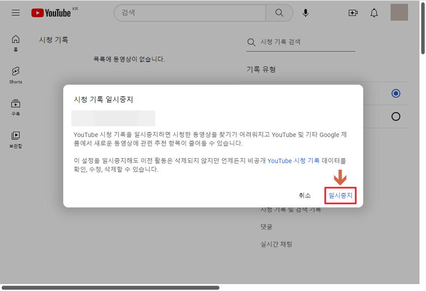Viewport: 426px width, 291px height.
Task: Select the second history type radio button
Action: coord(396,116)
